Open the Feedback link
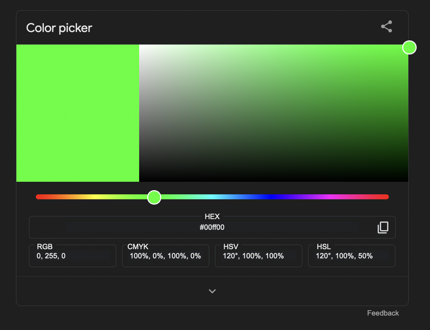This screenshot has height=330, width=430. point(383,313)
